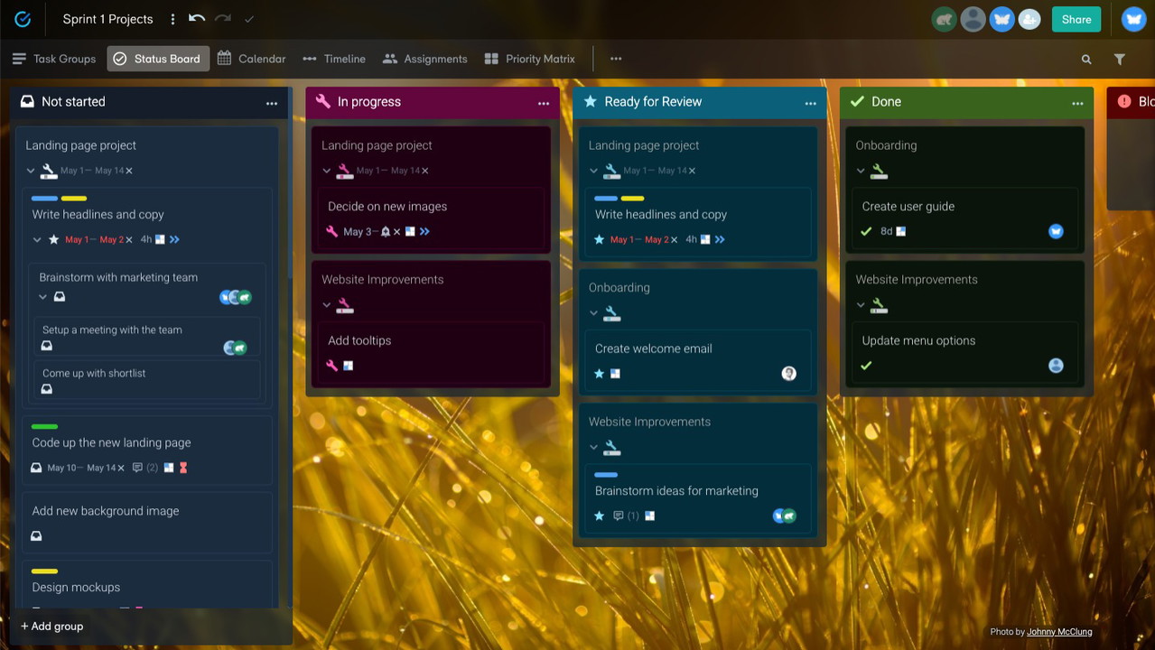This screenshot has width=1155, height=650.
Task: Toggle checkmark on Update menu options
Action: click(866, 366)
